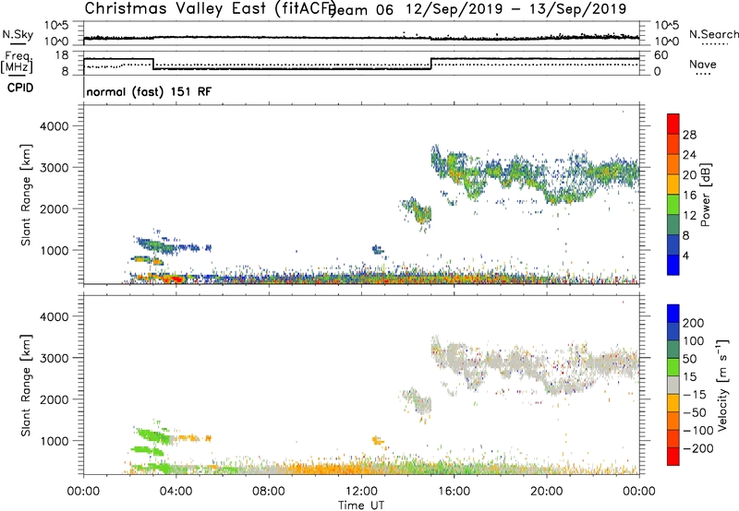
Task: Click the '08:00' time tick label
Action: pyautogui.click(x=269, y=492)
